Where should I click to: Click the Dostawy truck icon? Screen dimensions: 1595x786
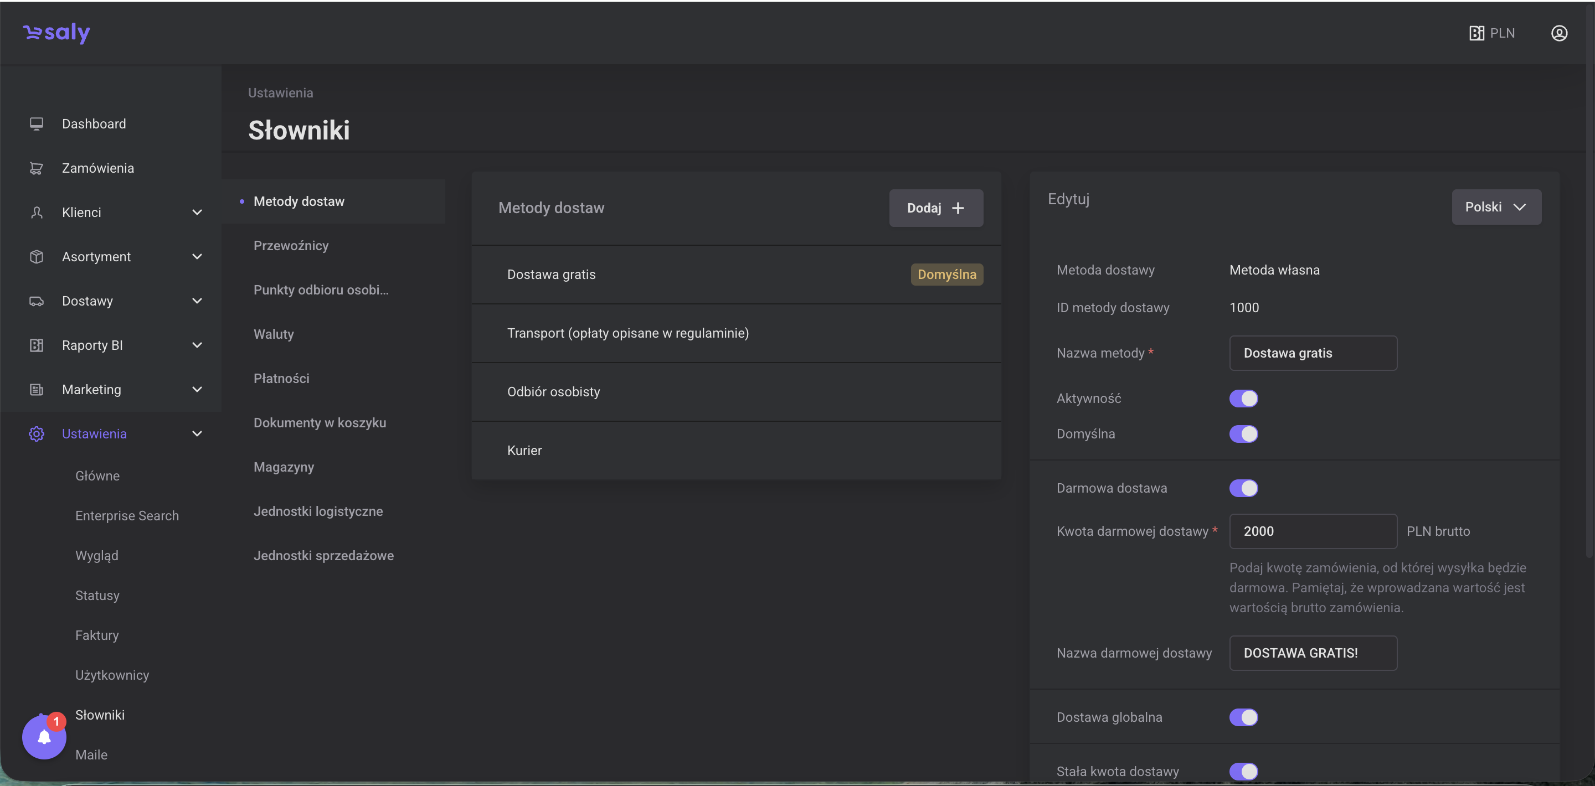pos(37,301)
